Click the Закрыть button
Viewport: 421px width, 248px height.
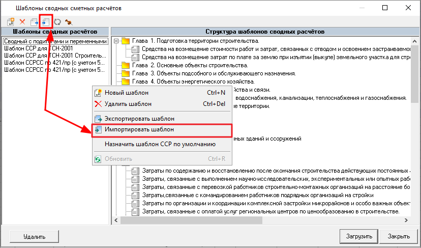click(398, 236)
